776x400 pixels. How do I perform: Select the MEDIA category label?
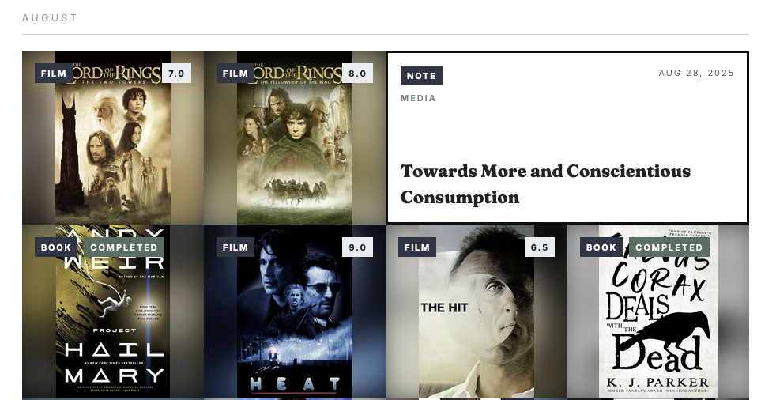[418, 98]
